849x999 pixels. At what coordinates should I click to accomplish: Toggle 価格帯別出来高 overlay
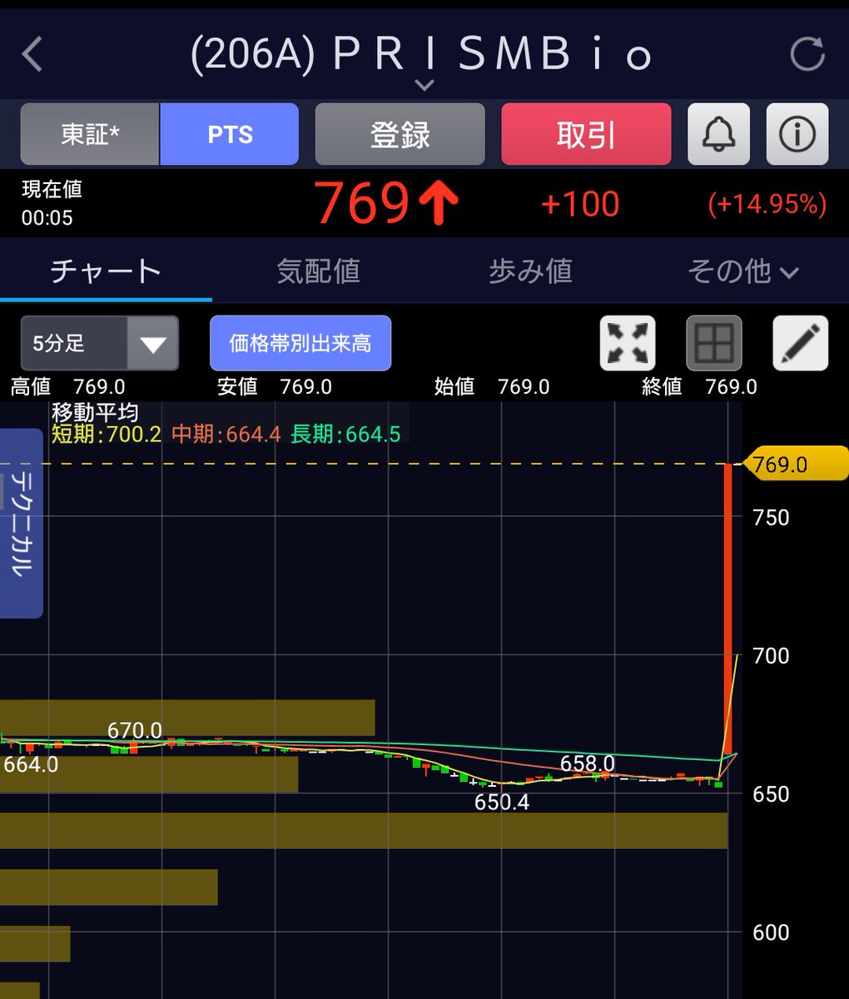[300, 343]
